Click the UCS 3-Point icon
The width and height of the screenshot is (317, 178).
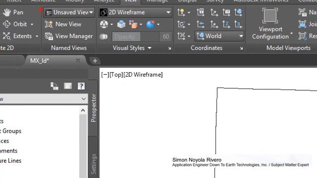238,24
